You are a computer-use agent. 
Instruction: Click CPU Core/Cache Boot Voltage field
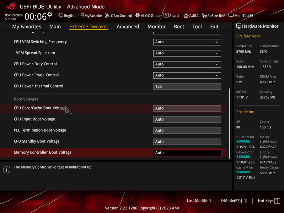pos(187,108)
